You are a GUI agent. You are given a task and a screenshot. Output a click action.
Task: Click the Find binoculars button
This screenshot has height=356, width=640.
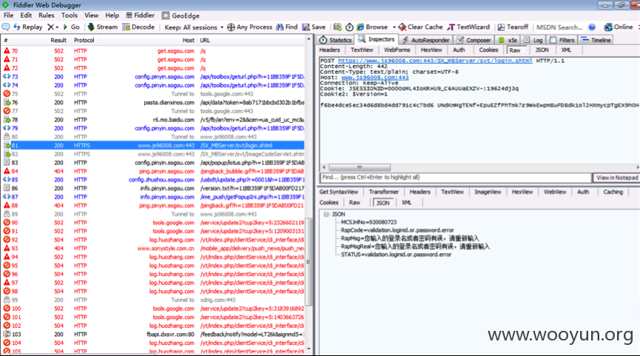pyautogui.click(x=286, y=27)
